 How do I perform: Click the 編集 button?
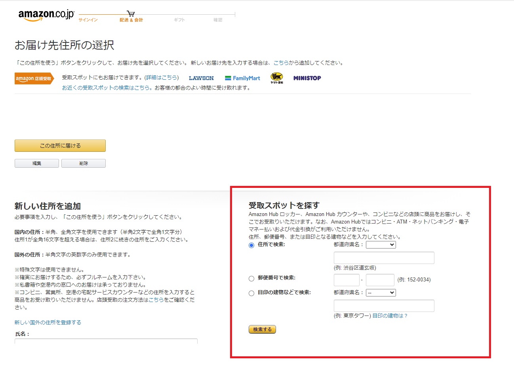37,163
